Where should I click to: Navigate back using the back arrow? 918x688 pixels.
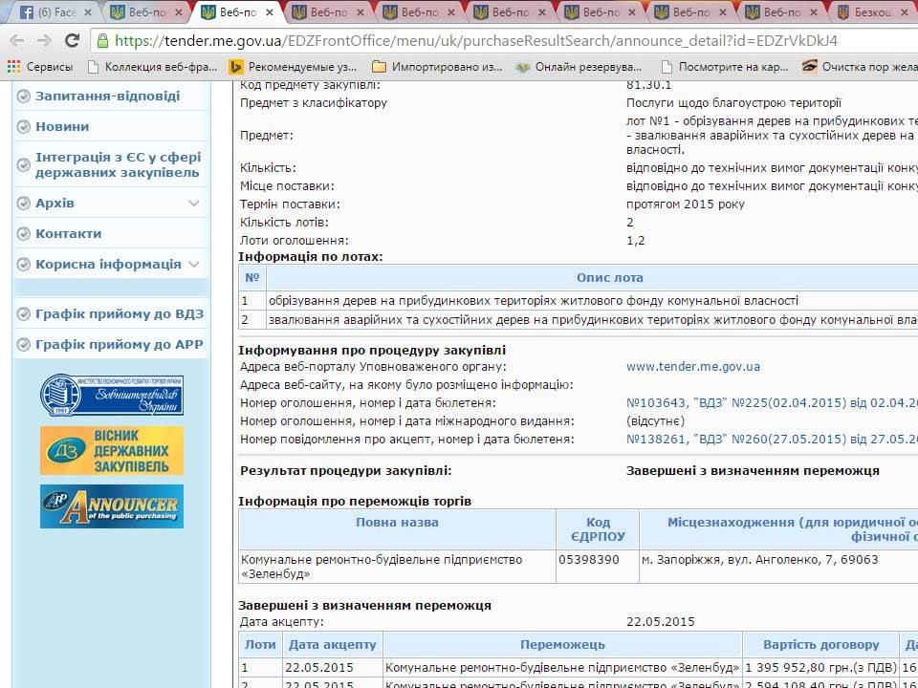click(16, 42)
